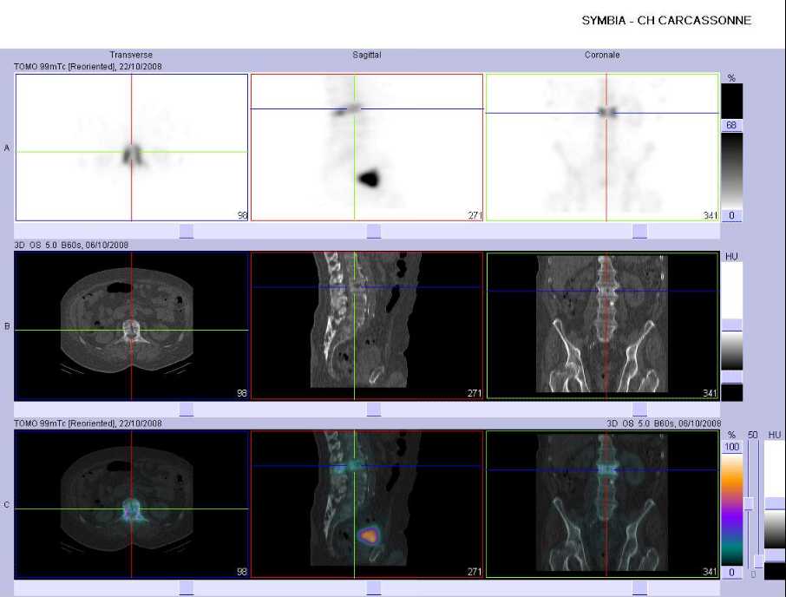Click row B sagittal CT slice slider thumb

pyautogui.click(x=373, y=410)
